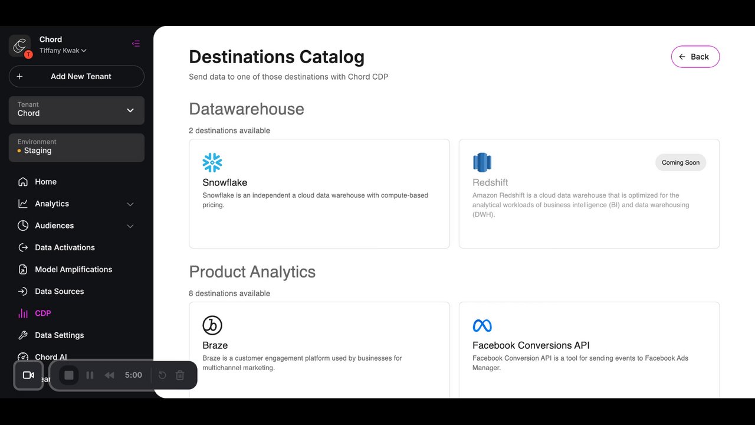Pause the screen recording
The width and height of the screenshot is (755, 425).
[x=90, y=375]
